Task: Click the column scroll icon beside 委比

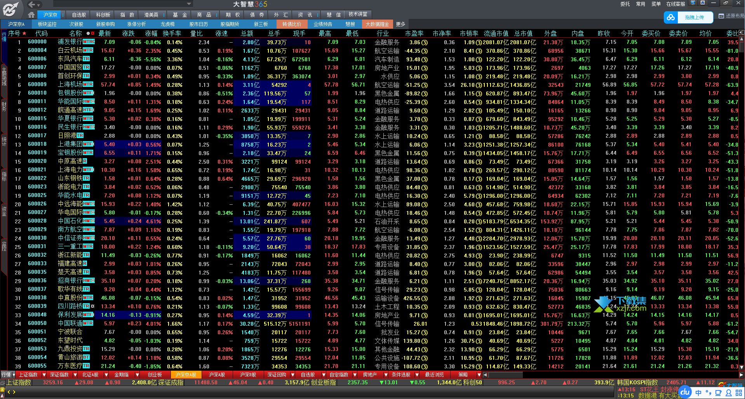Action: tap(741, 33)
